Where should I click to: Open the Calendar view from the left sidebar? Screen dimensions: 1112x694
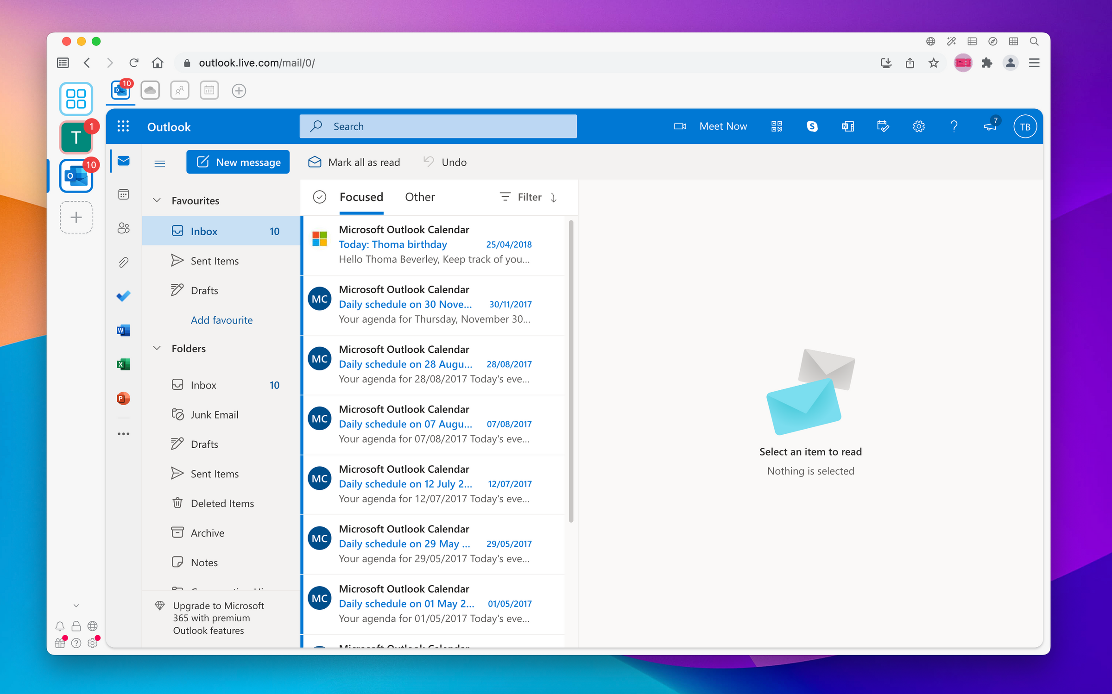(x=123, y=194)
